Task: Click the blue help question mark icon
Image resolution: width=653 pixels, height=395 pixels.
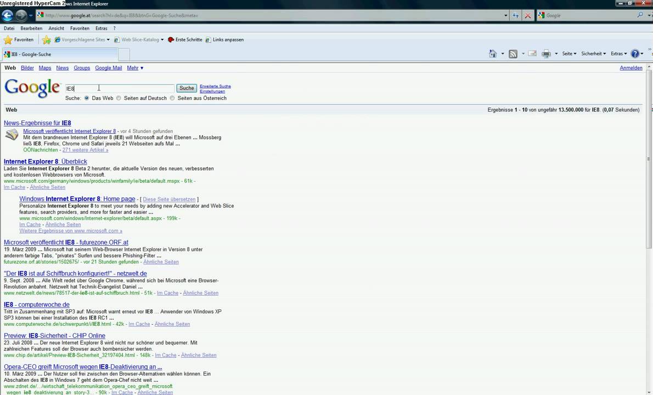Action: pos(635,53)
